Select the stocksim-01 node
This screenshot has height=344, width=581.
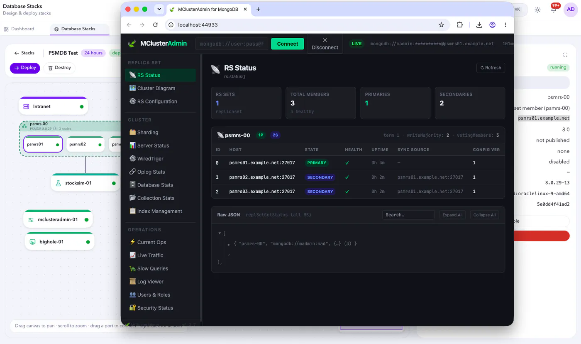(x=85, y=183)
